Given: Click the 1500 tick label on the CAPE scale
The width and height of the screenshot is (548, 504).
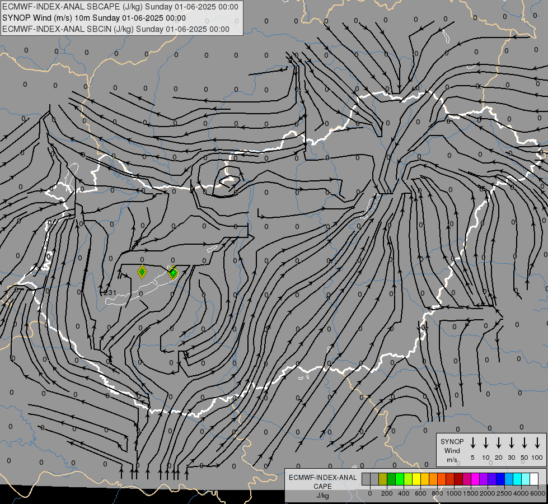Looking at the screenshot, I should [471, 493].
